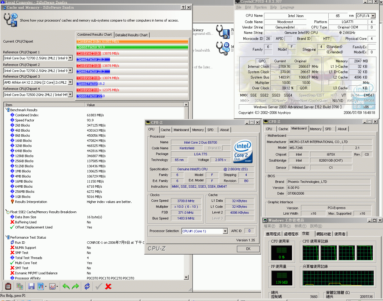The height and width of the screenshot is (301, 383).
Task: Click the upper stethoscope icon in background Sandra window
Action: (x=223, y=32)
